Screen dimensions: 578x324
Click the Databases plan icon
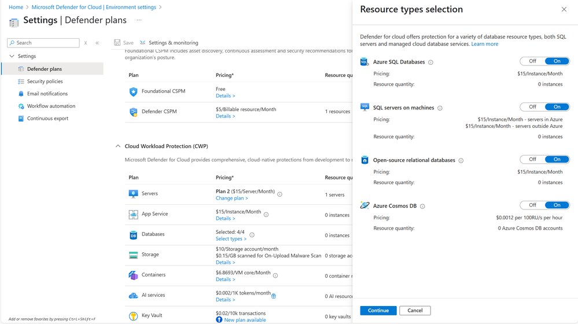coord(133,235)
